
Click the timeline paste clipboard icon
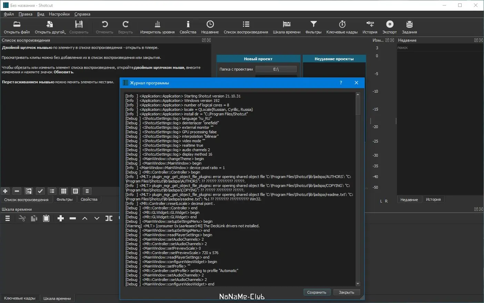point(46,218)
